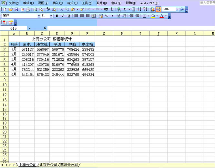Switch to the 苏州分公司 sheet tab
Viewport: 215px width, 168px height.
69,164
